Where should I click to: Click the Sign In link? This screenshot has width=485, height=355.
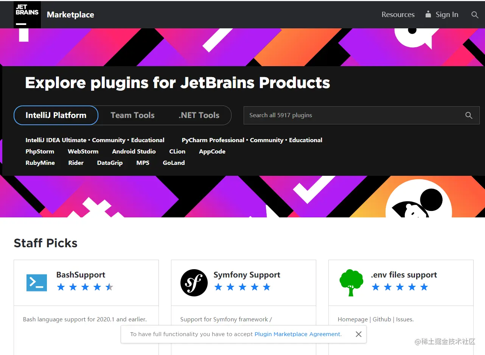tap(447, 15)
